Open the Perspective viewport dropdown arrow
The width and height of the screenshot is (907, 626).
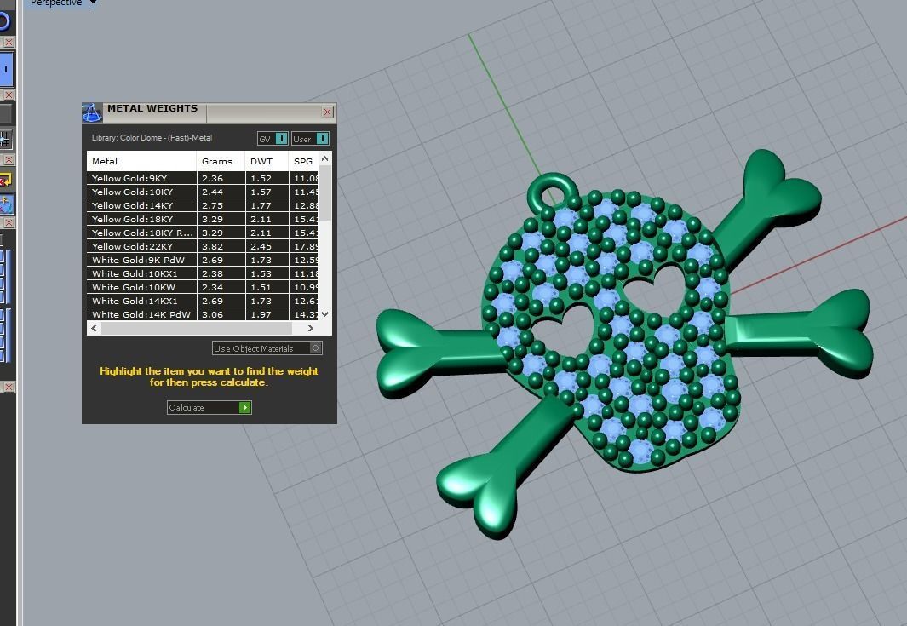coord(93,3)
